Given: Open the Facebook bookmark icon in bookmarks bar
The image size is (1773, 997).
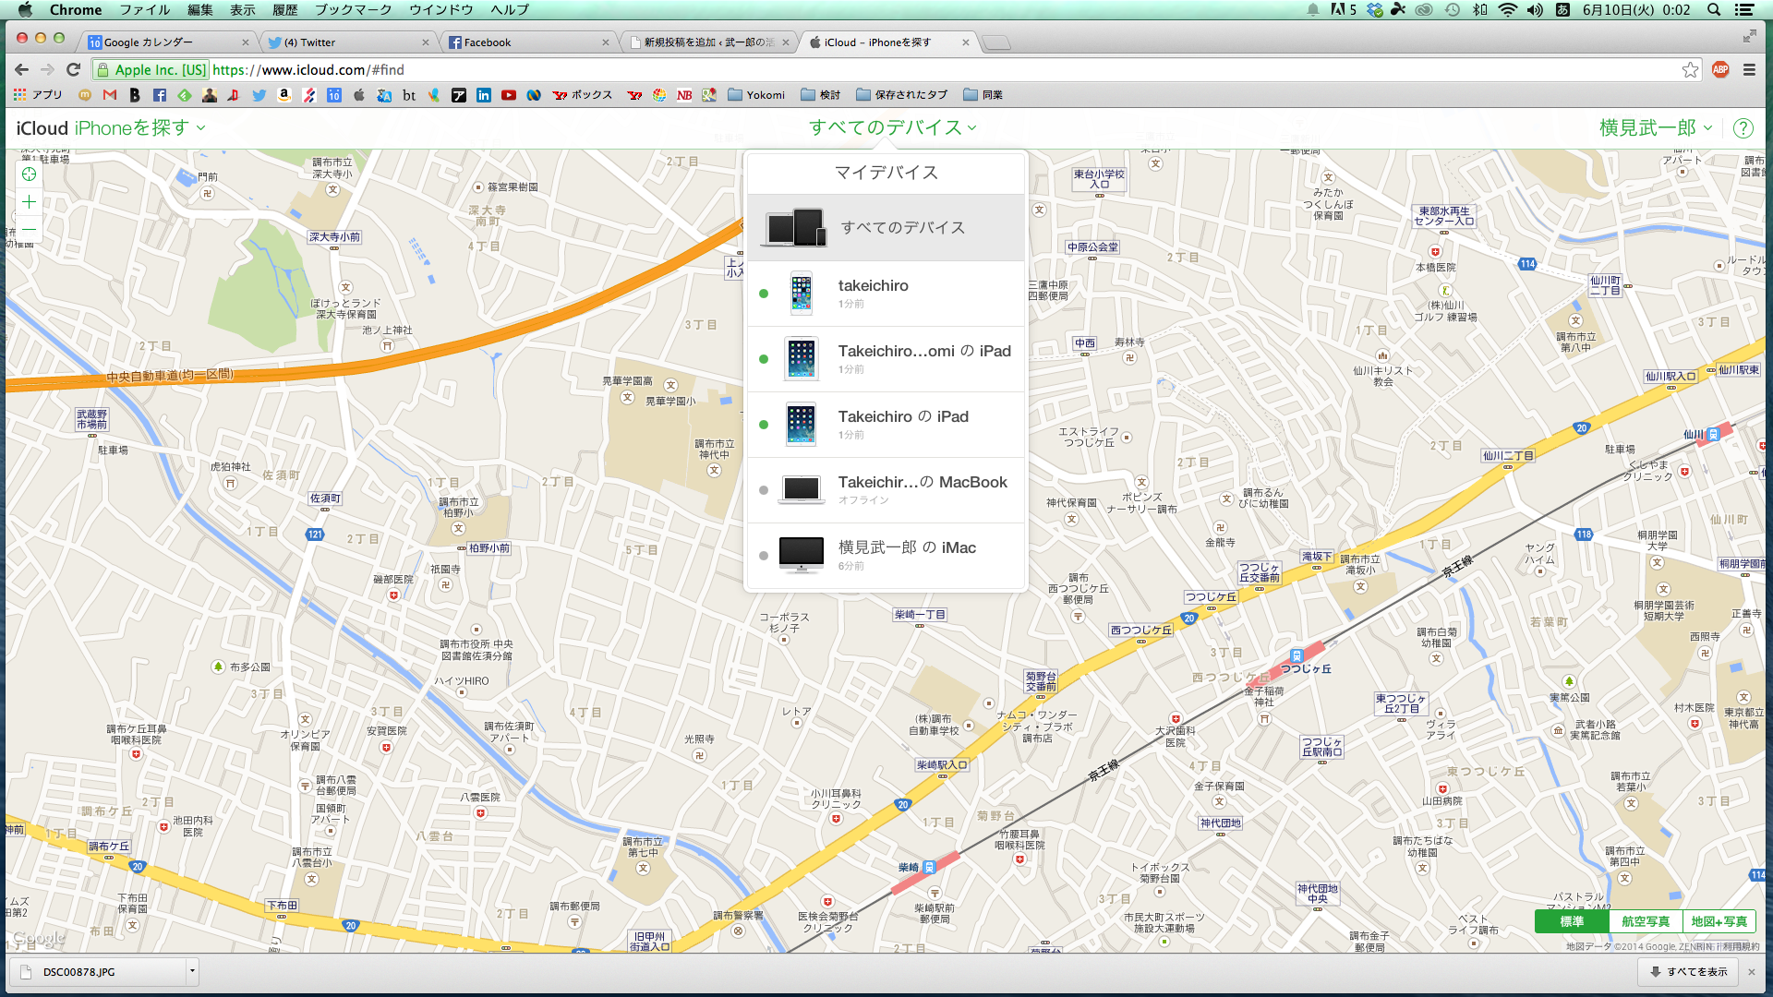Looking at the screenshot, I should 160,95.
